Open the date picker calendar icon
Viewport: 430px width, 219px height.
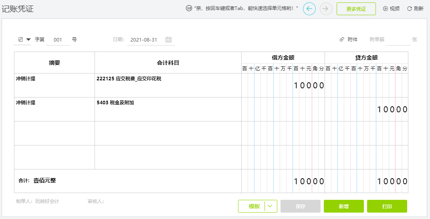(168, 40)
